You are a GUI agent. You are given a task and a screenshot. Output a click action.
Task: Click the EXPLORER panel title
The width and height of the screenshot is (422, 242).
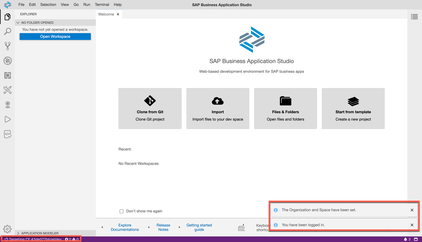pos(28,14)
